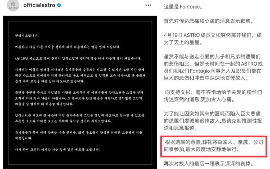This screenshot has height=169, width=270.
Task: Click the Korean paragraph starting '유가족들의 뜻에'
Action: click(x=79, y=135)
